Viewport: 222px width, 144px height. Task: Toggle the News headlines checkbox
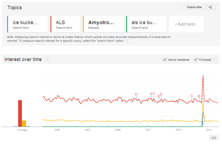click(165, 60)
